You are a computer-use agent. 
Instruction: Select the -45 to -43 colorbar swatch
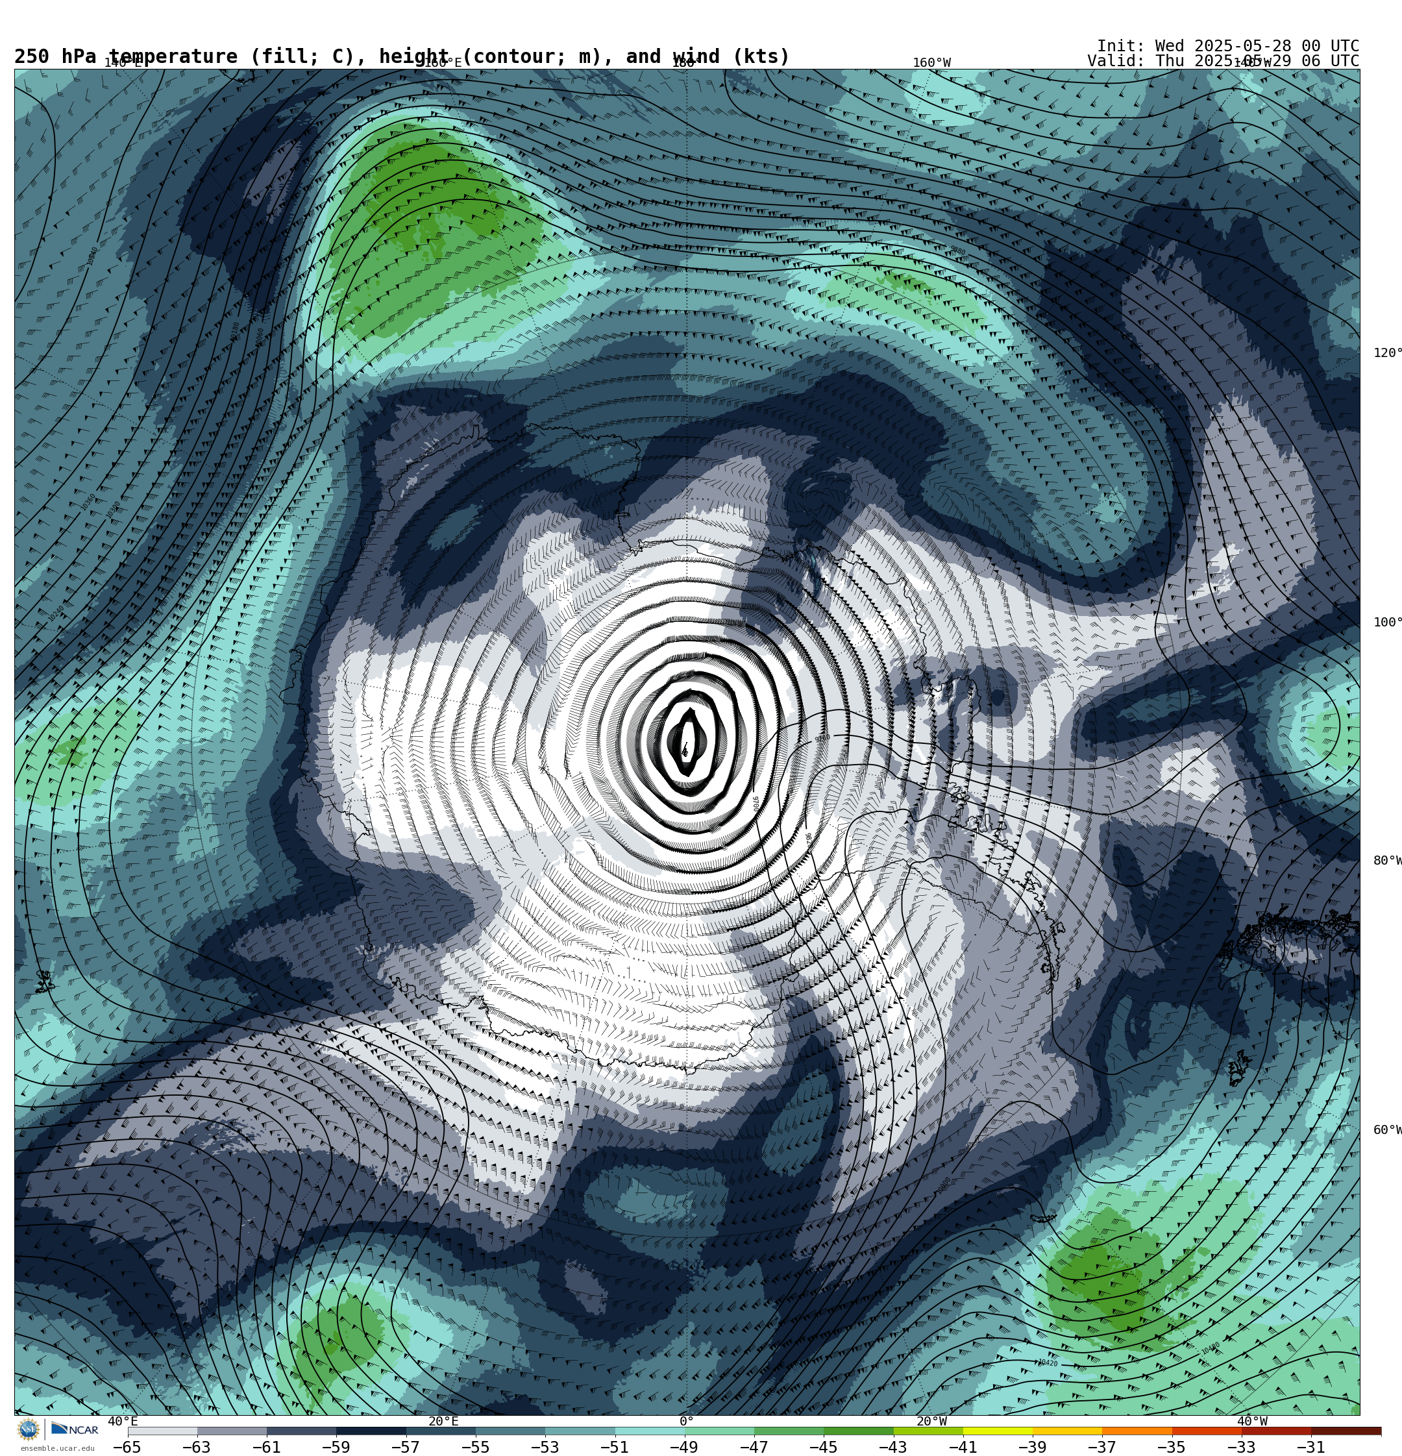[859, 1431]
